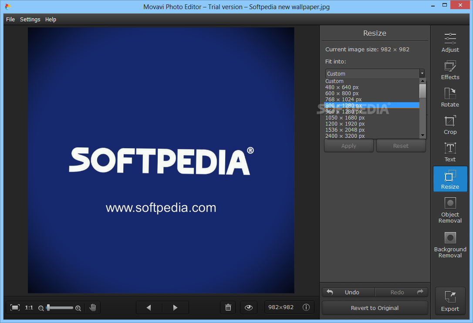Maximize the Movavi window
Screen dimensions: 473x323
tap(445, 5)
